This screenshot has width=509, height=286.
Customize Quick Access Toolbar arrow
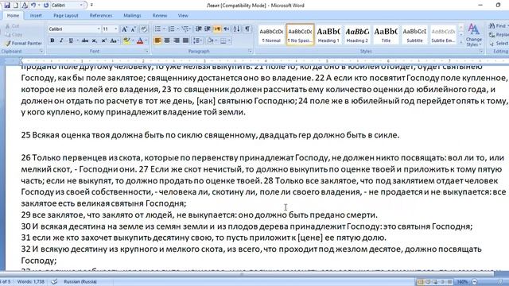coord(91,6)
